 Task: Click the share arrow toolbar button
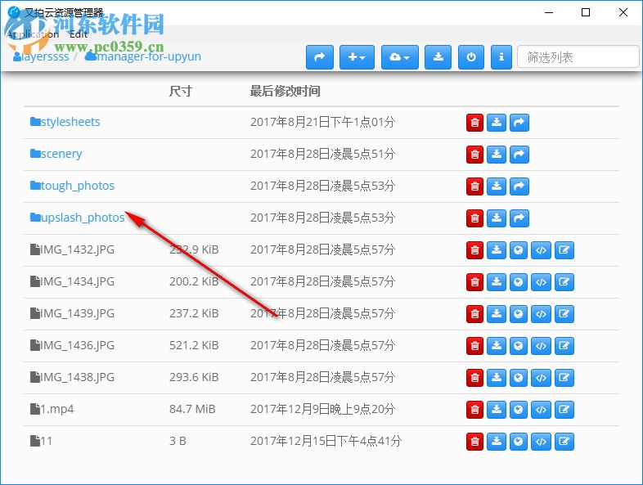[319, 57]
